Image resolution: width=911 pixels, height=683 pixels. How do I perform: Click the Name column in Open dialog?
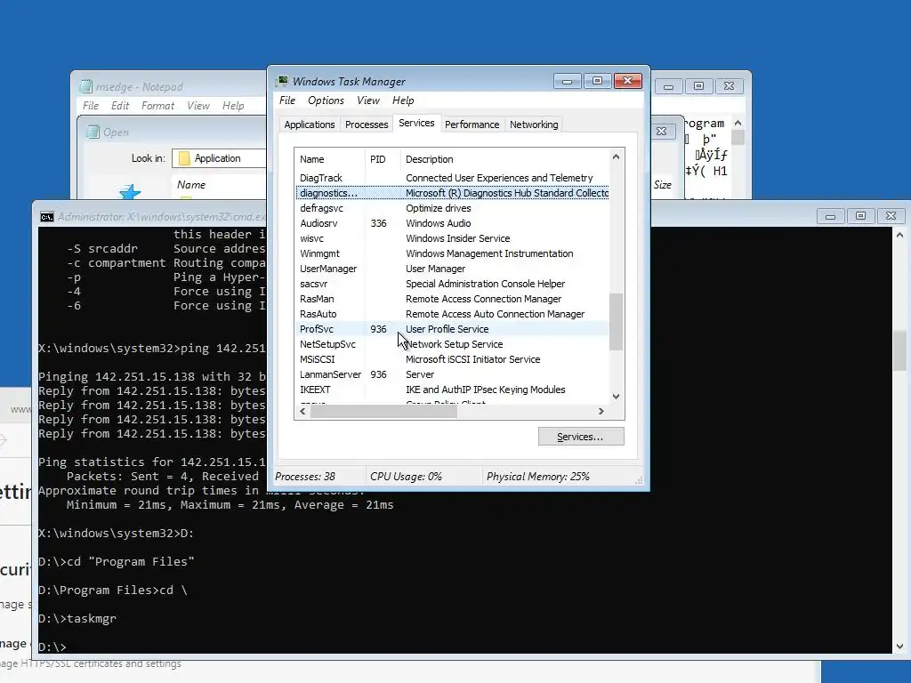(x=191, y=185)
